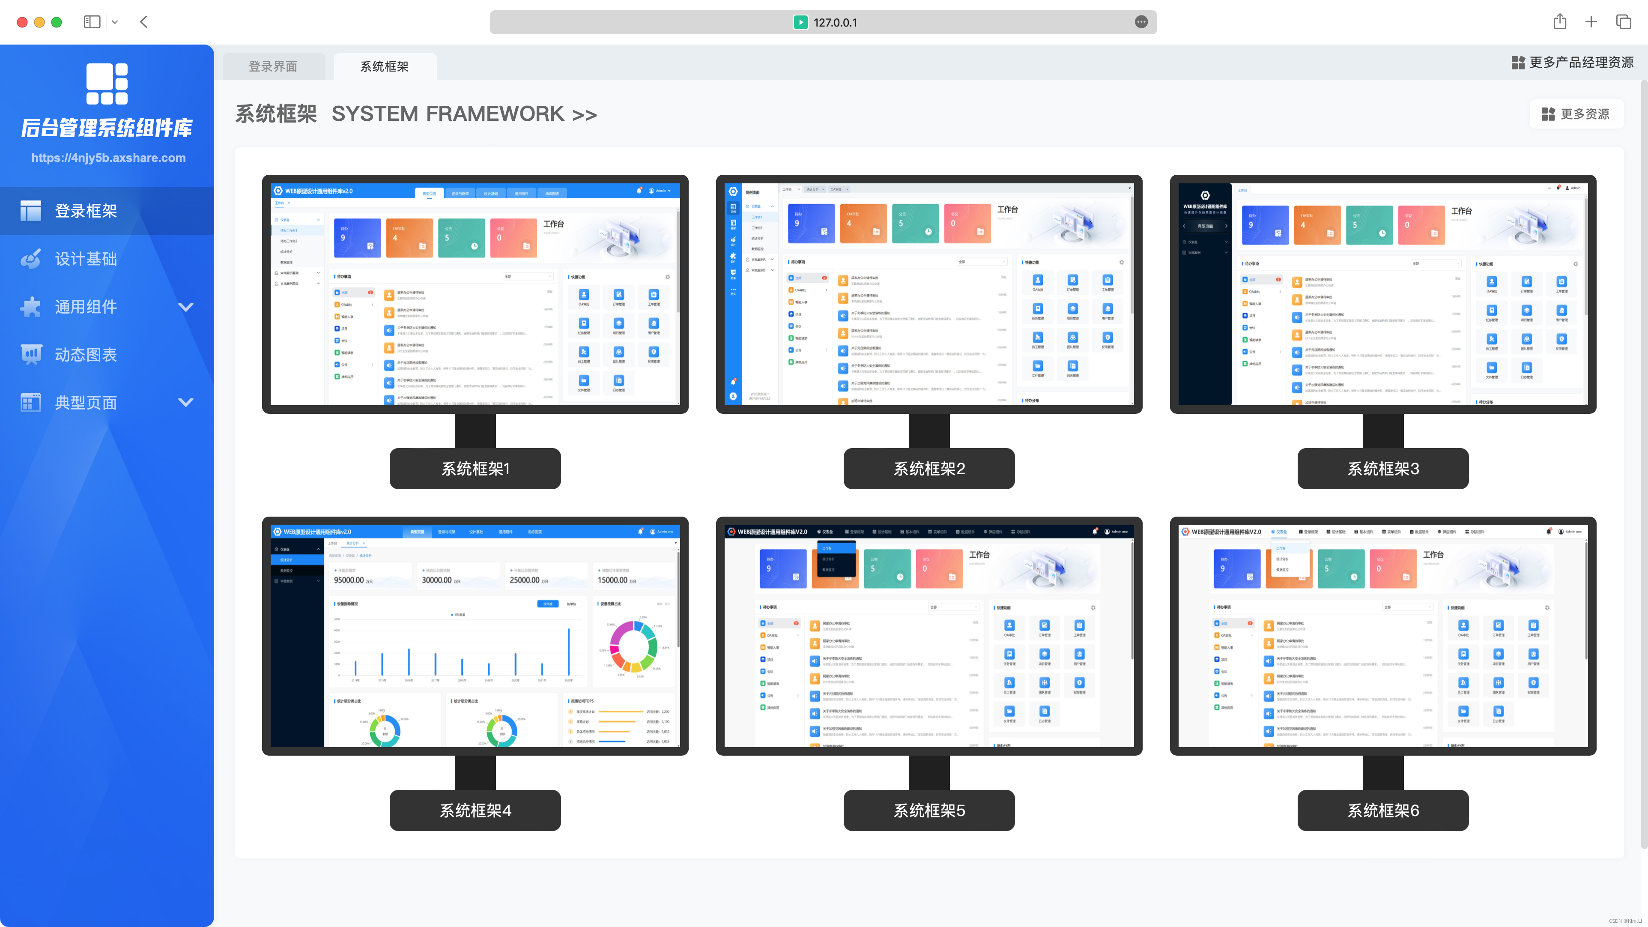The height and width of the screenshot is (927, 1648).
Task: Open 设计基础 in the sidebar
Action: [107, 258]
